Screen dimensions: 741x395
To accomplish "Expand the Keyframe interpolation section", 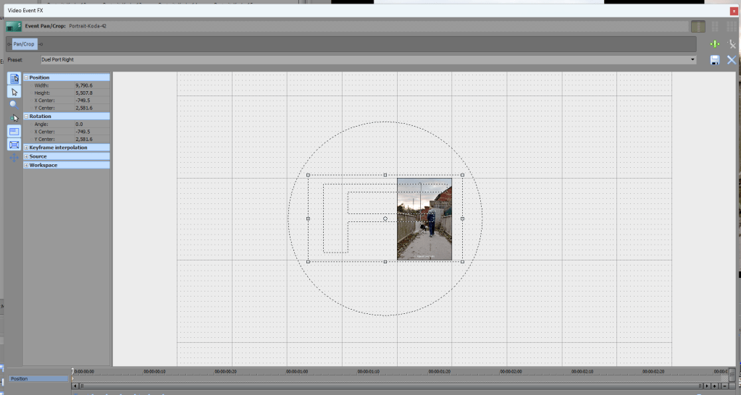I will point(26,148).
